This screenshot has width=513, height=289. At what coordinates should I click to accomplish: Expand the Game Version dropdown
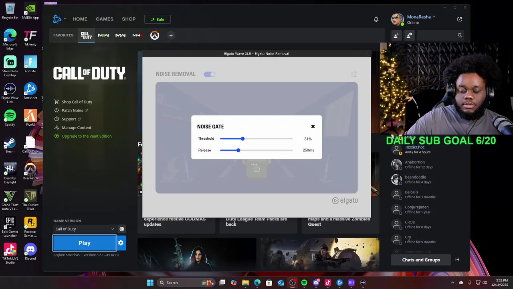85,229
